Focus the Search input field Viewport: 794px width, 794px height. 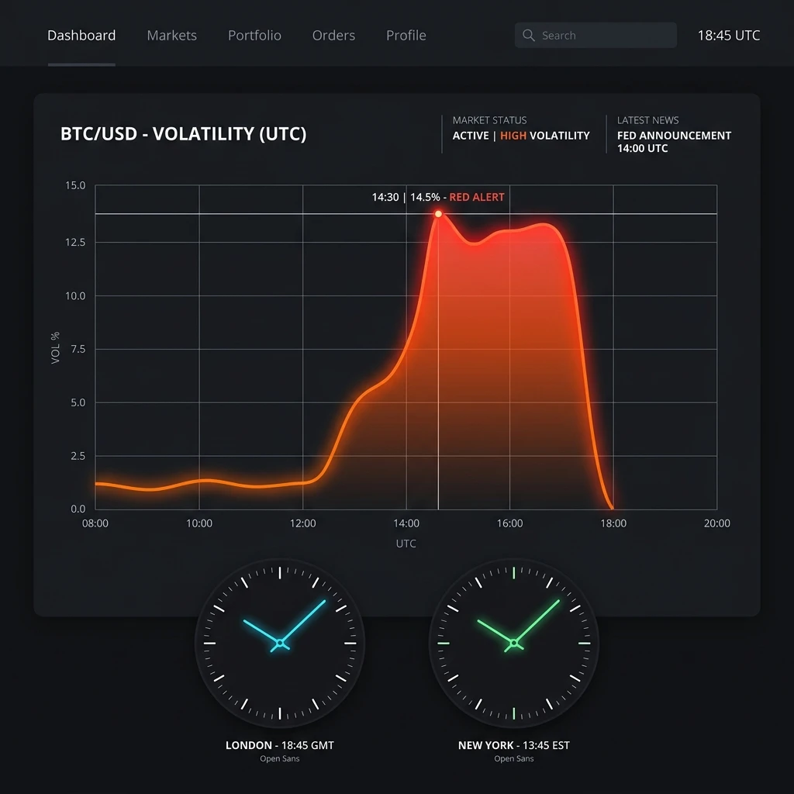click(595, 36)
